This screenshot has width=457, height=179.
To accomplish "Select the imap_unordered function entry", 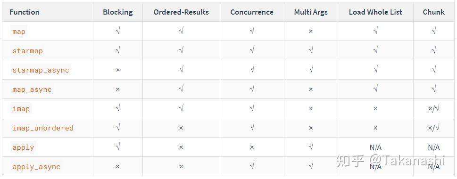I will (x=43, y=128).
